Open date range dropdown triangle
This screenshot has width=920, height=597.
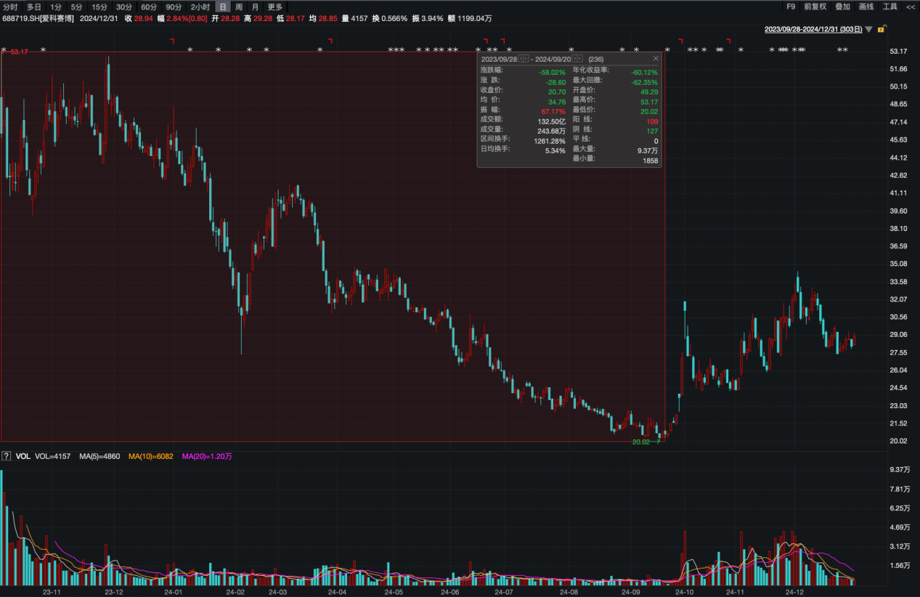pyautogui.click(x=869, y=30)
